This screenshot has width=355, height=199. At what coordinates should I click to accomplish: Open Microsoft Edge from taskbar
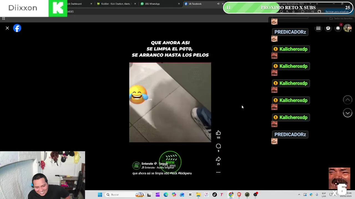pyautogui.click(x=166, y=195)
